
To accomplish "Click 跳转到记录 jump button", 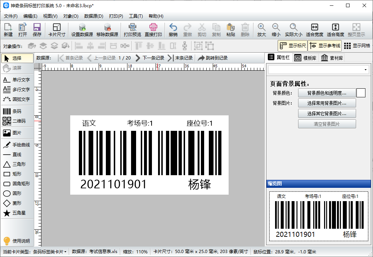I will pos(213,58).
